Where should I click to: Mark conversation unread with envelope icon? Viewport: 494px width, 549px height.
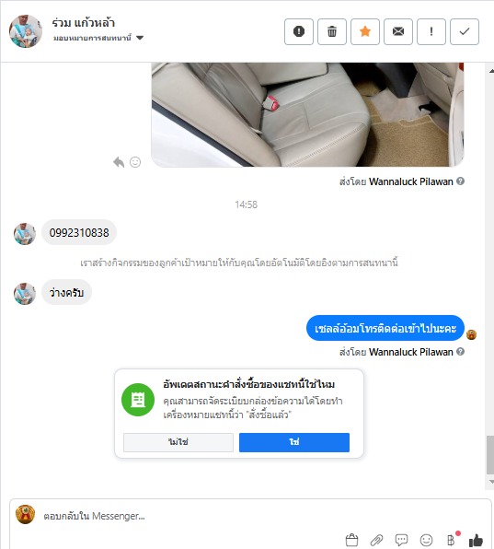(398, 31)
